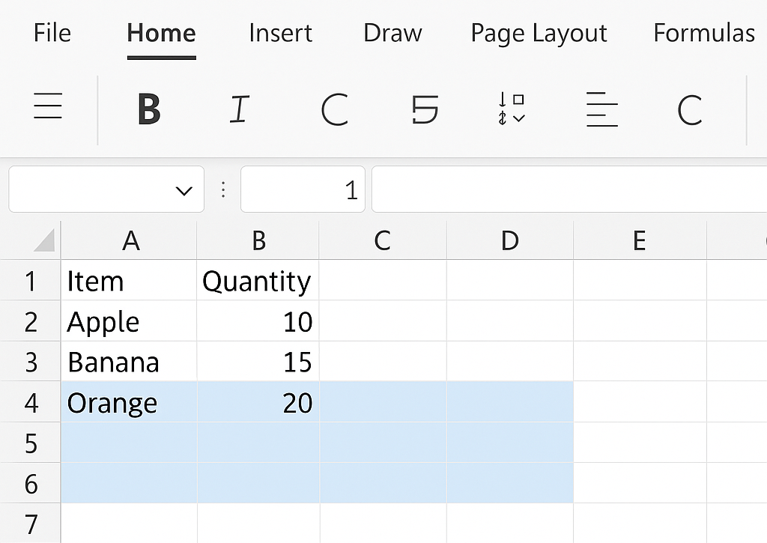Select row 3 header
The image size is (767, 543).
(31, 362)
